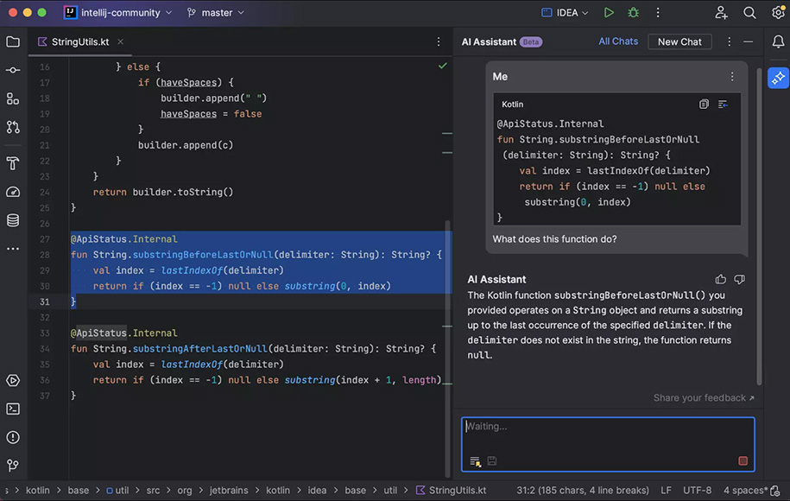Click the Run button in toolbar
The width and height of the screenshot is (790, 501).
tap(609, 13)
